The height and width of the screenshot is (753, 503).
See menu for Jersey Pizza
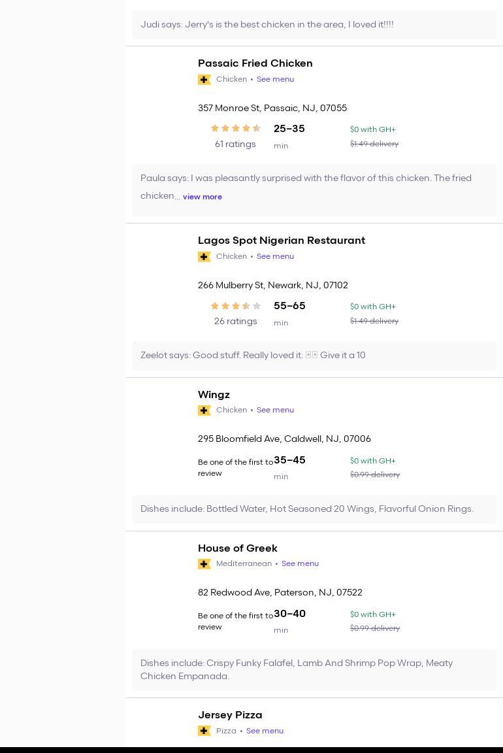pos(265,731)
